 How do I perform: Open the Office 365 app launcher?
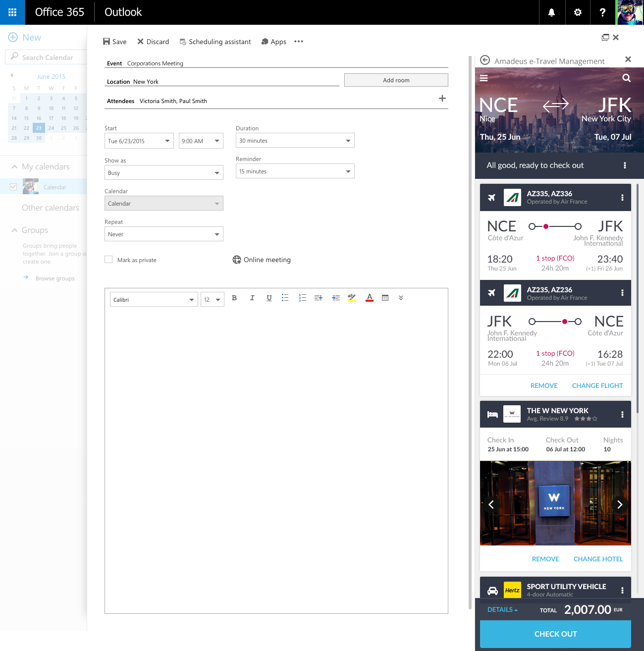[12, 12]
